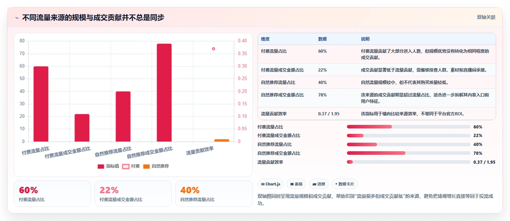This screenshot has height=221, width=510.
Task: Click the summary paragraph starting 双轴图同时呈现
Action: (375, 200)
